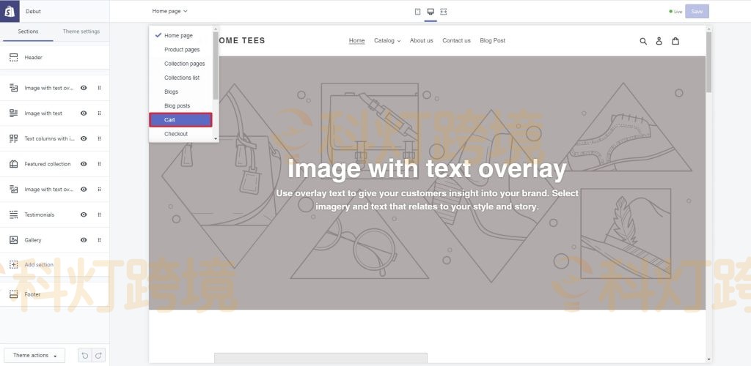Image resolution: width=751 pixels, height=366 pixels.
Task: Hide the Testimonials section
Action: coord(84,214)
